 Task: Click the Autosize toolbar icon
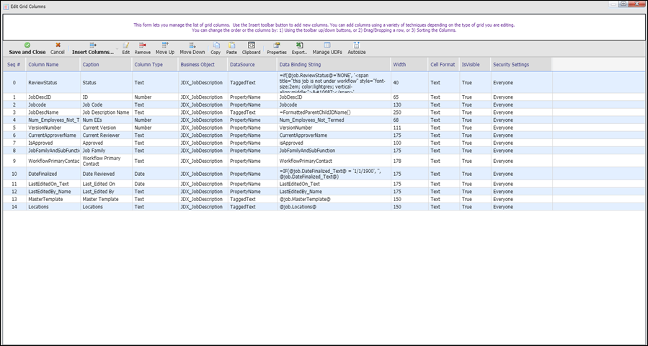(356, 45)
